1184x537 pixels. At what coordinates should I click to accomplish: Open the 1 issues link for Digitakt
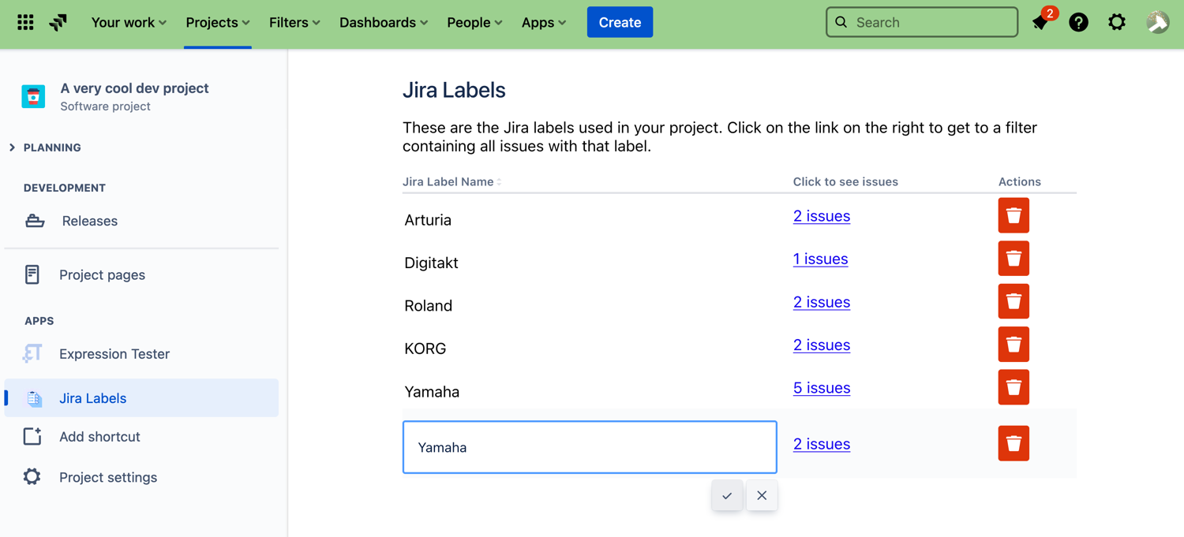click(x=820, y=259)
